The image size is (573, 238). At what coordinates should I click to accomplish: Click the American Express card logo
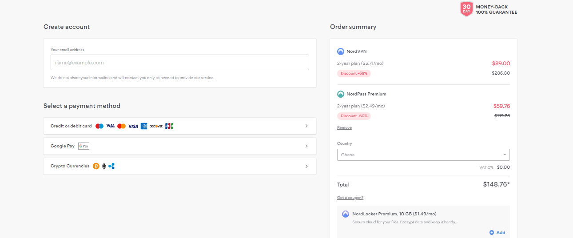[144, 126]
